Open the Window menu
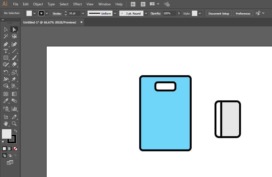 tap(104, 4)
